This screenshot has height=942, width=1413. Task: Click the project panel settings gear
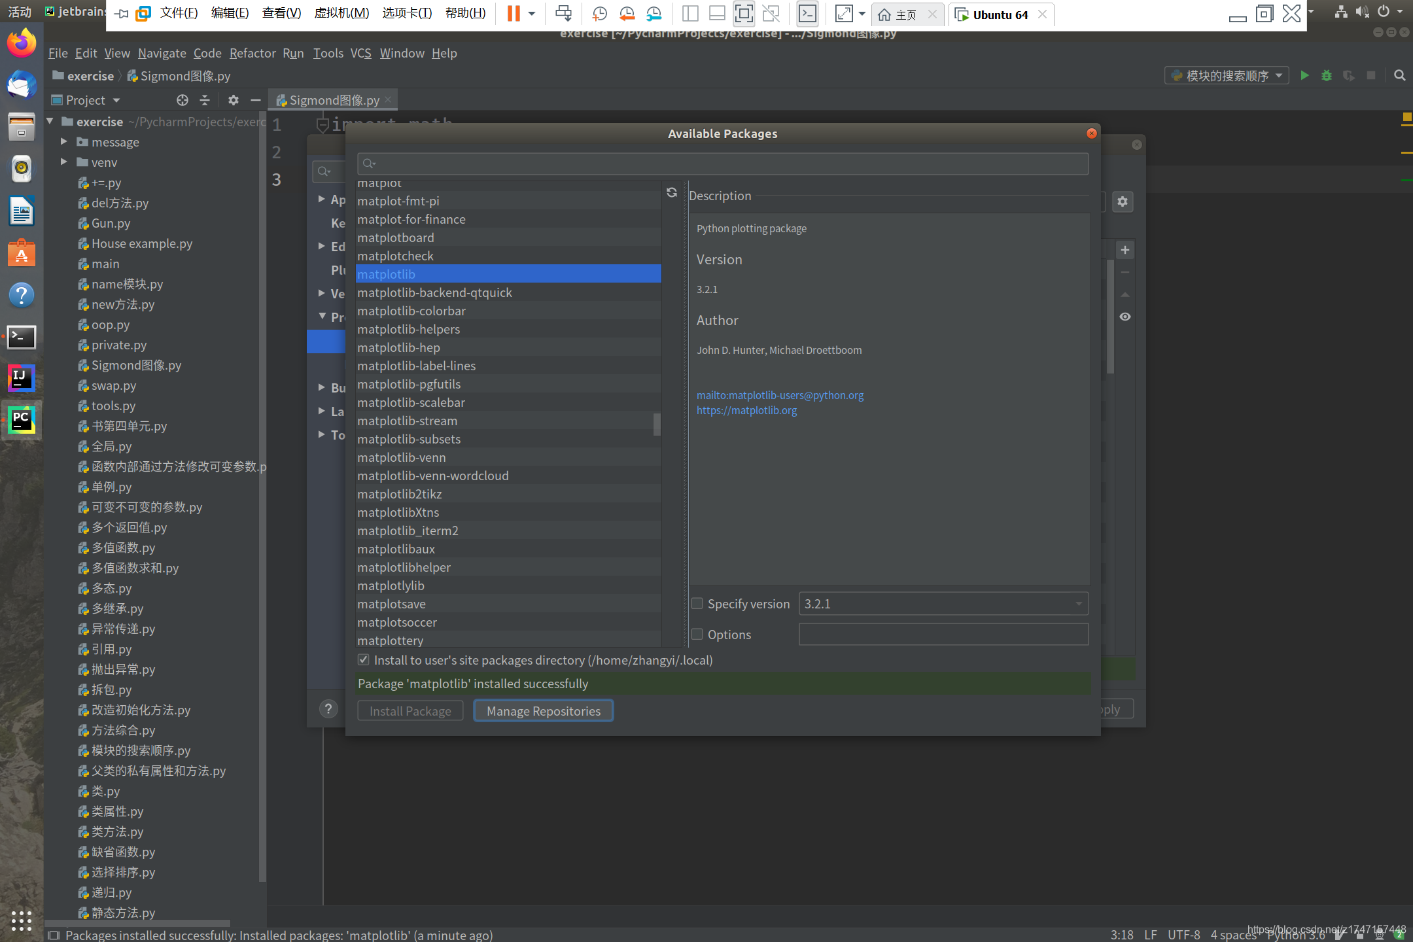233,100
